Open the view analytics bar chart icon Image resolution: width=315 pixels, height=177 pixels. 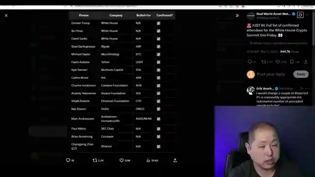point(148,160)
